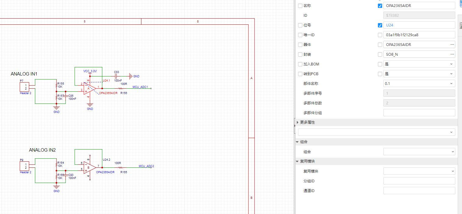This screenshot has width=462, height=214.
Task: Open the 部件名称 dropdown showing 0.1
Action: click(x=419, y=84)
